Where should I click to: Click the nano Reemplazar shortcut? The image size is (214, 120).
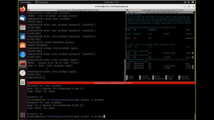tap(158, 79)
